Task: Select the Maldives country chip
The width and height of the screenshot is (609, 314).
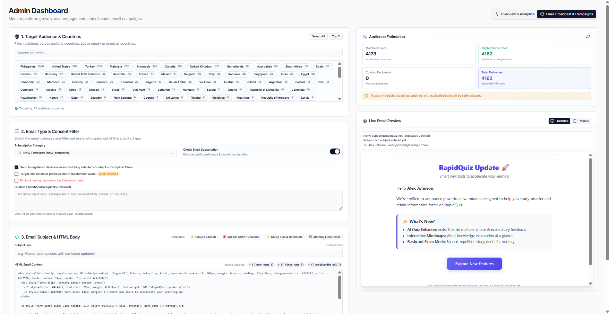Action: pyautogui.click(x=221, y=98)
